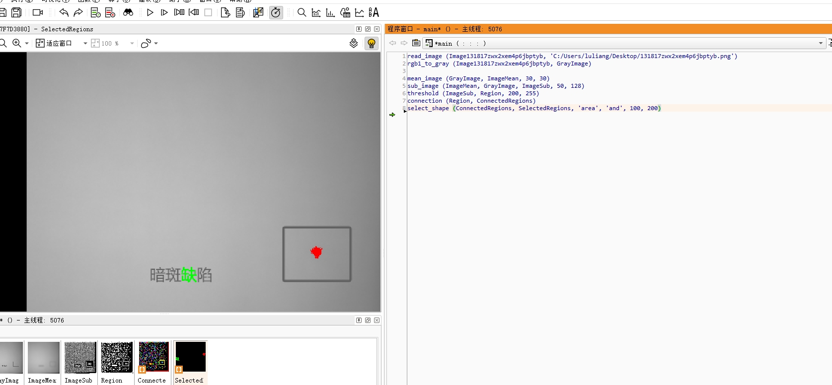Step into procedure call icon

[x=179, y=12]
